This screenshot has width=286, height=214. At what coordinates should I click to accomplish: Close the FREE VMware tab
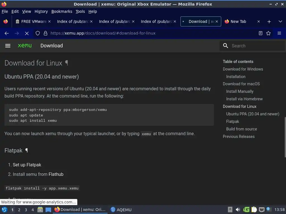click(x=49, y=21)
